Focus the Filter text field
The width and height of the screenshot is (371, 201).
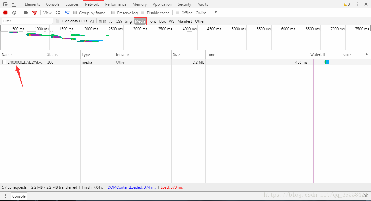(27, 21)
